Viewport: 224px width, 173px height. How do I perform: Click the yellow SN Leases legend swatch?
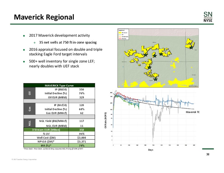[x=120, y=33]
